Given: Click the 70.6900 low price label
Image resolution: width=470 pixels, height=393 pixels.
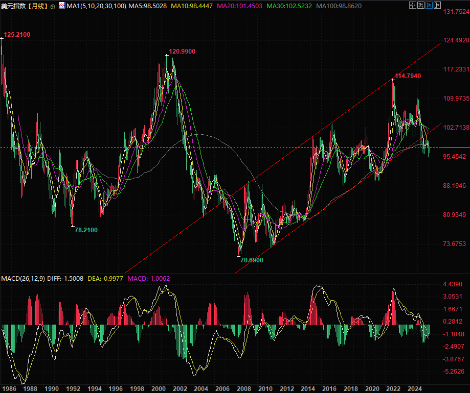Looking at the screenshot, I should [x=252, y=260].
